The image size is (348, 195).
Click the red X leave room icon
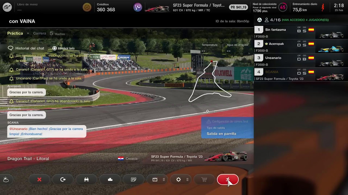coord(39,180)
